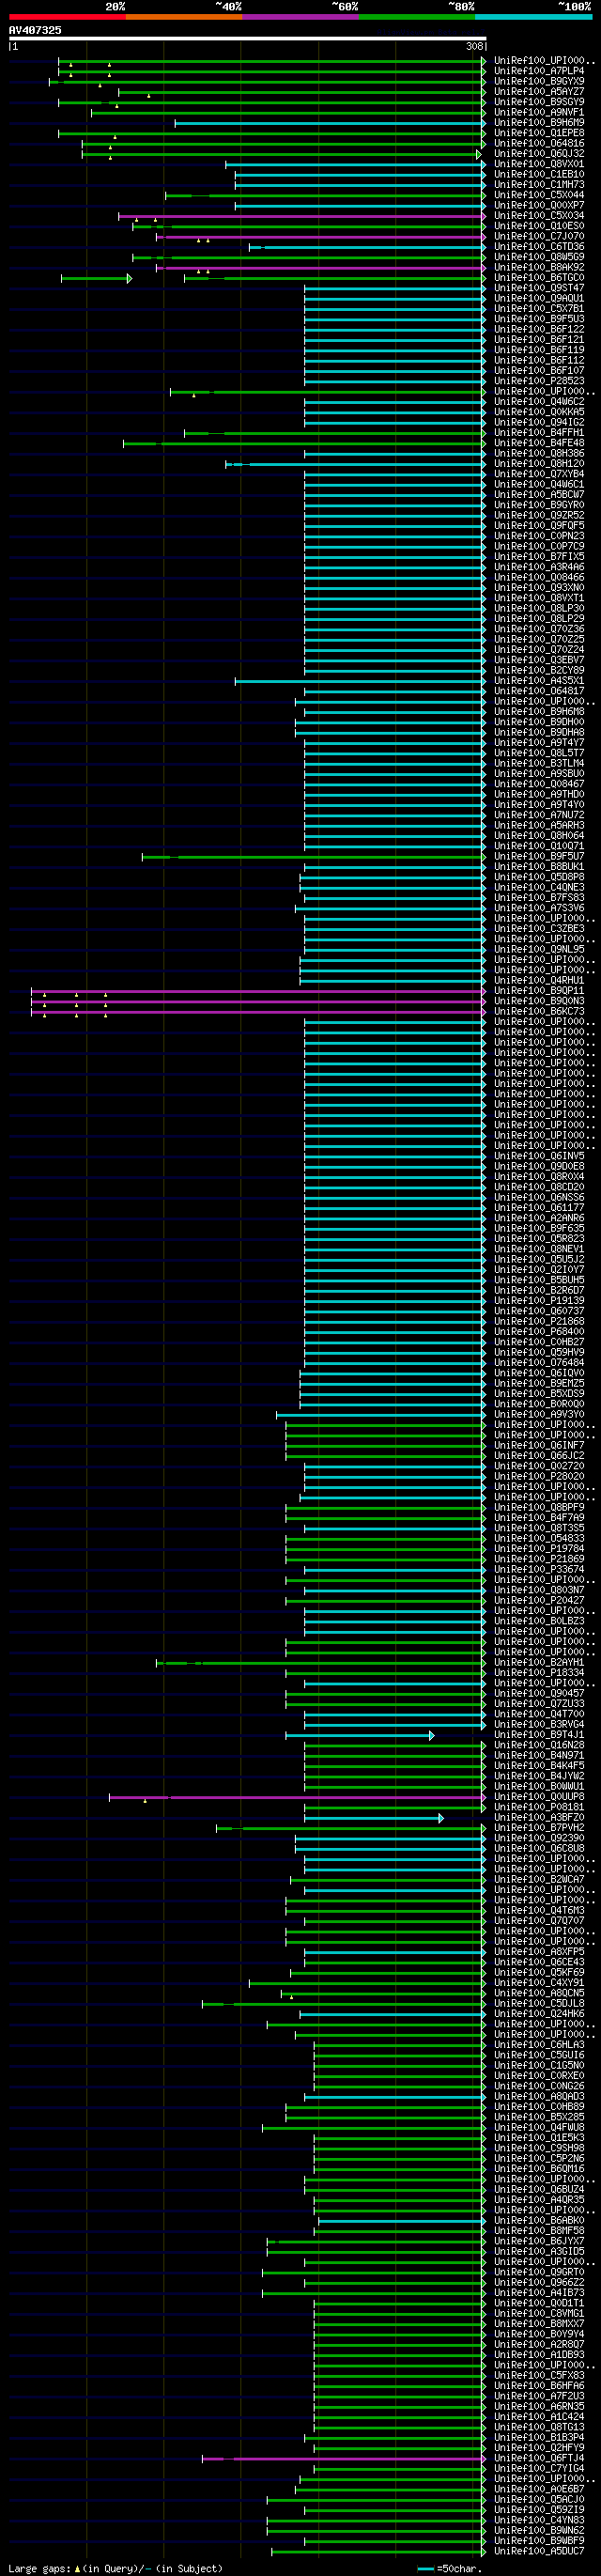Click UniRef100_Q8VX01 label

click(539, 164)
